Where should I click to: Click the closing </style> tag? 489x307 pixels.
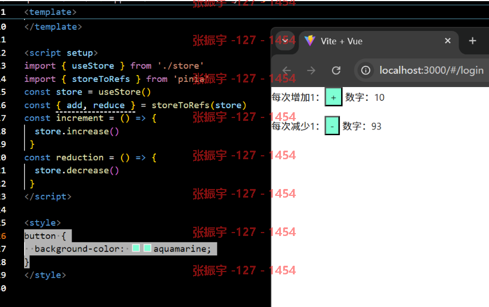(x=45, y=275)
